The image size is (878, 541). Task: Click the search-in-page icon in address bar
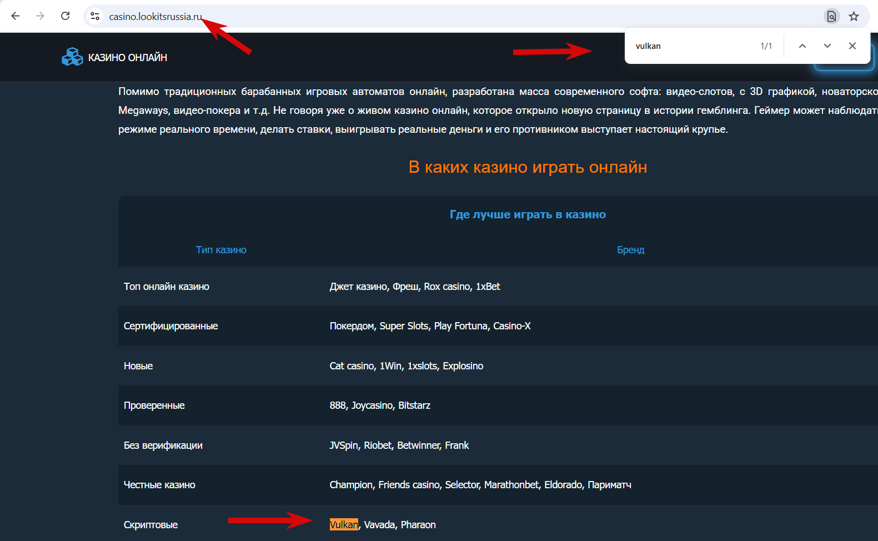coord(831,16)
